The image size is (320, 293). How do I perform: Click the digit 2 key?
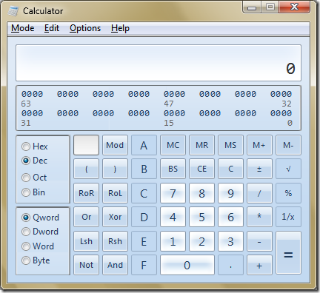point(201,241)
